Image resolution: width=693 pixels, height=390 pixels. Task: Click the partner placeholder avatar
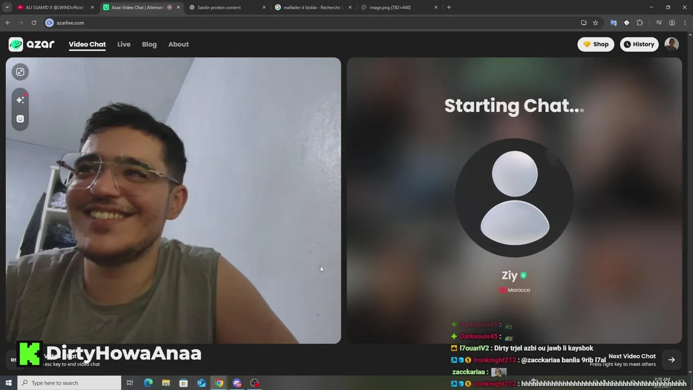coord(514,198)
